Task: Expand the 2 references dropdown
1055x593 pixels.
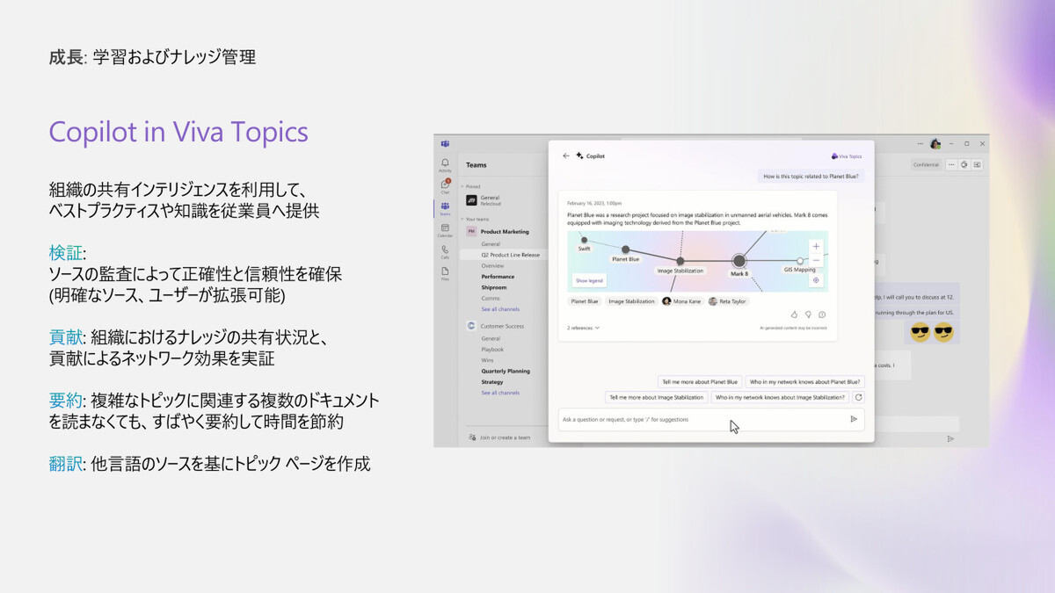Action: [x=584, y=328]
